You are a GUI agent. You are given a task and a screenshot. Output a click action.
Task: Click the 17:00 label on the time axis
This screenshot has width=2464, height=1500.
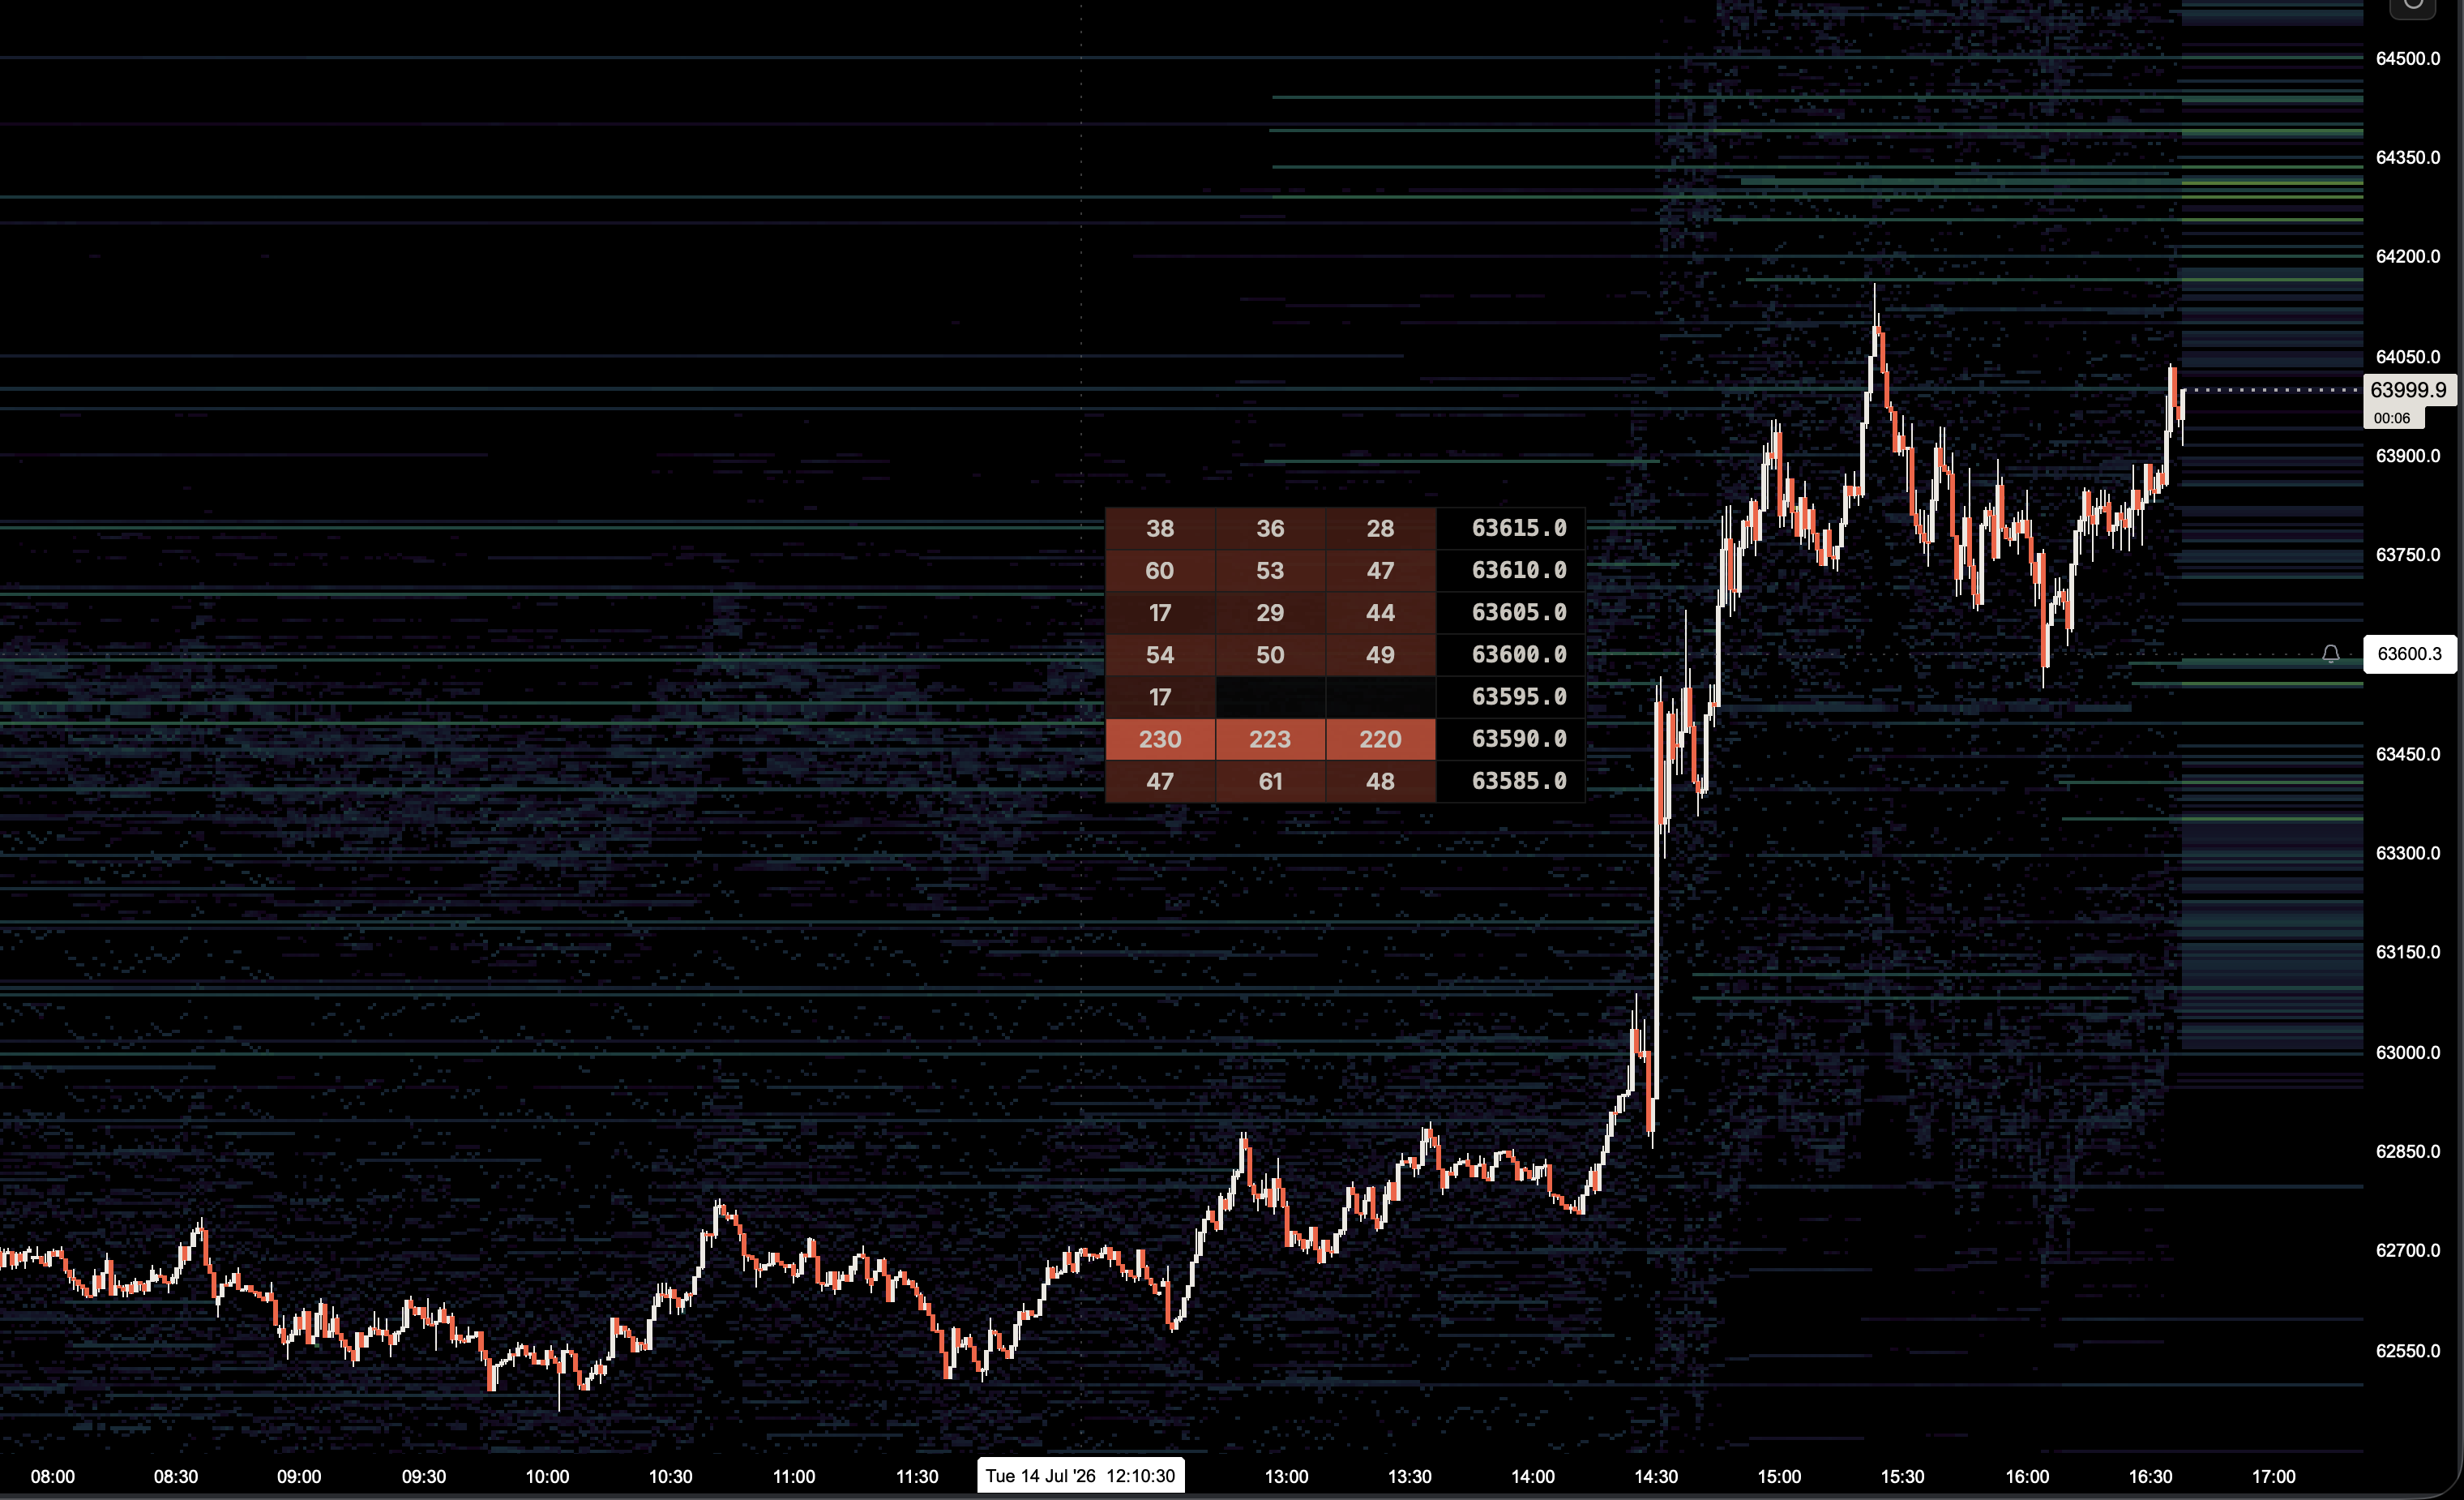point(2273,1477)
